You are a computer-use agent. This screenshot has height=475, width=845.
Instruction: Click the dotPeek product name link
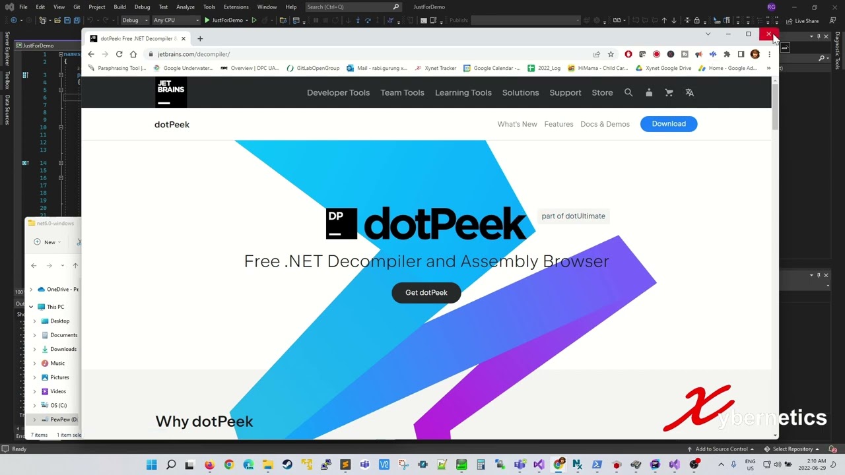pyautogui.click(x=172, y=124)
